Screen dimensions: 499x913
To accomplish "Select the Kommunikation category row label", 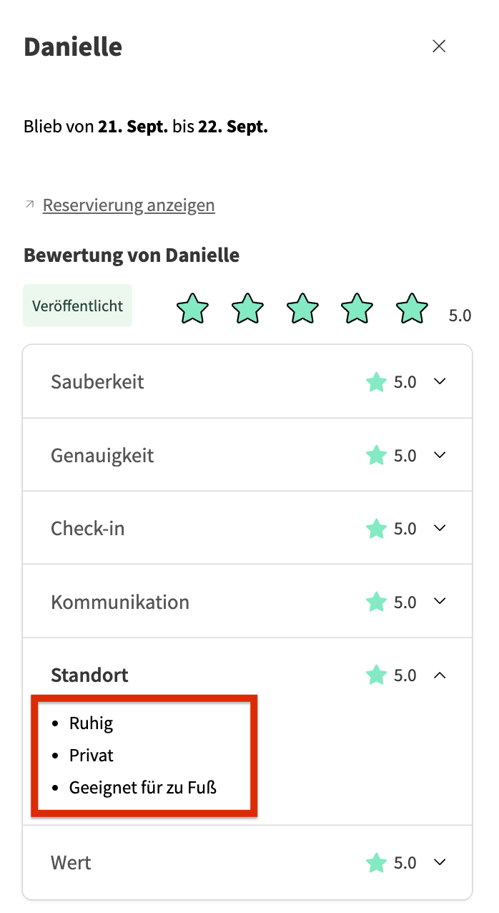I will coord(120,602).
